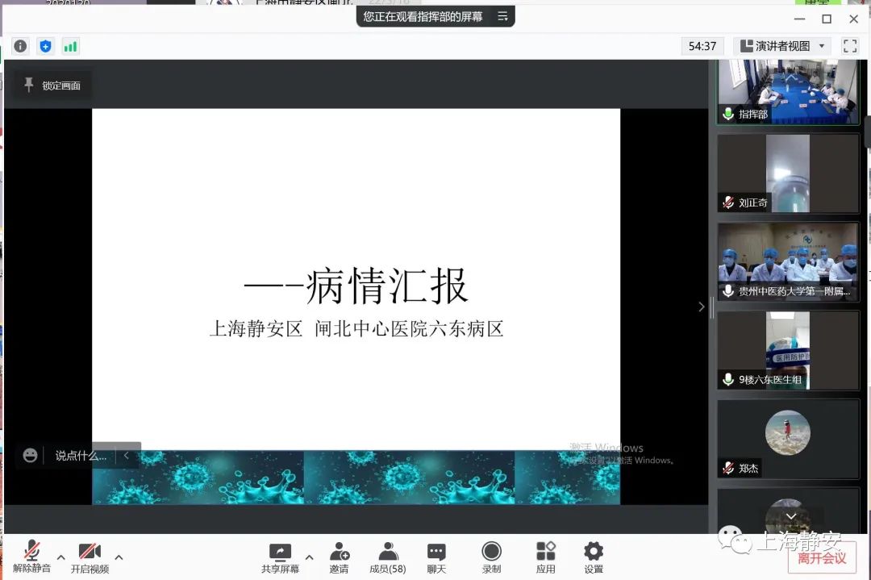The image size is (871, 580).
Task: Click 开启视频 to turn on the camera
Action: (x=90, y=557)
